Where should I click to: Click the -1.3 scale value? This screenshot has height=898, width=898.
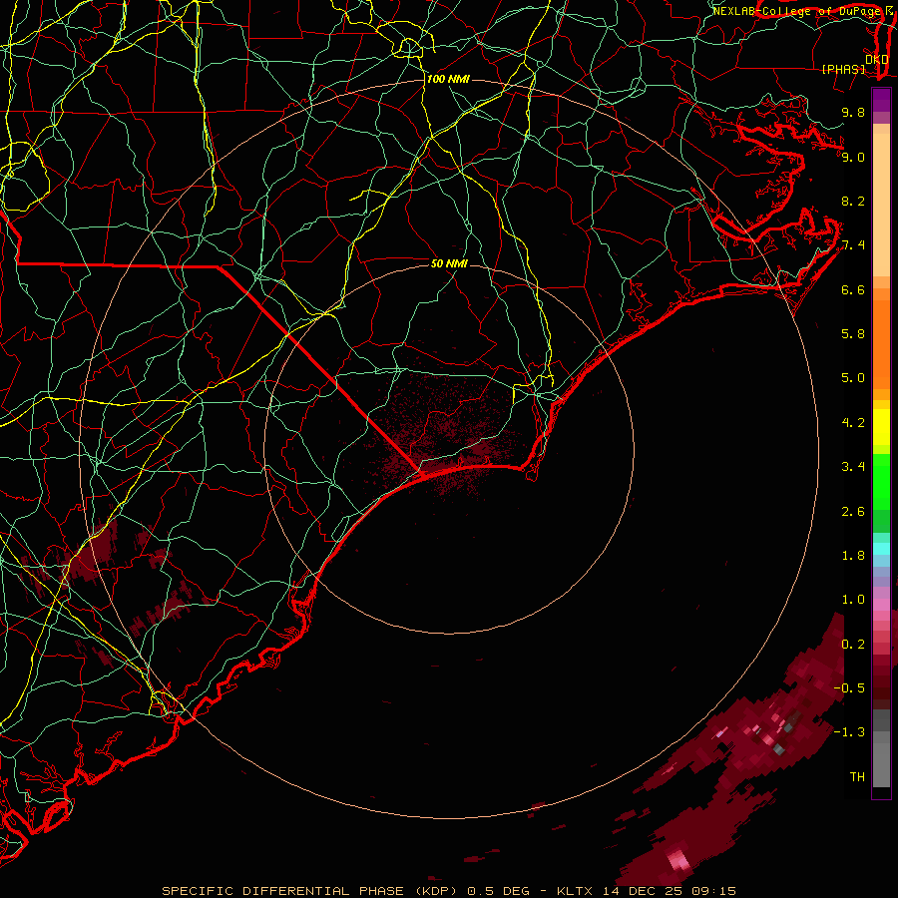pos(850,733)
